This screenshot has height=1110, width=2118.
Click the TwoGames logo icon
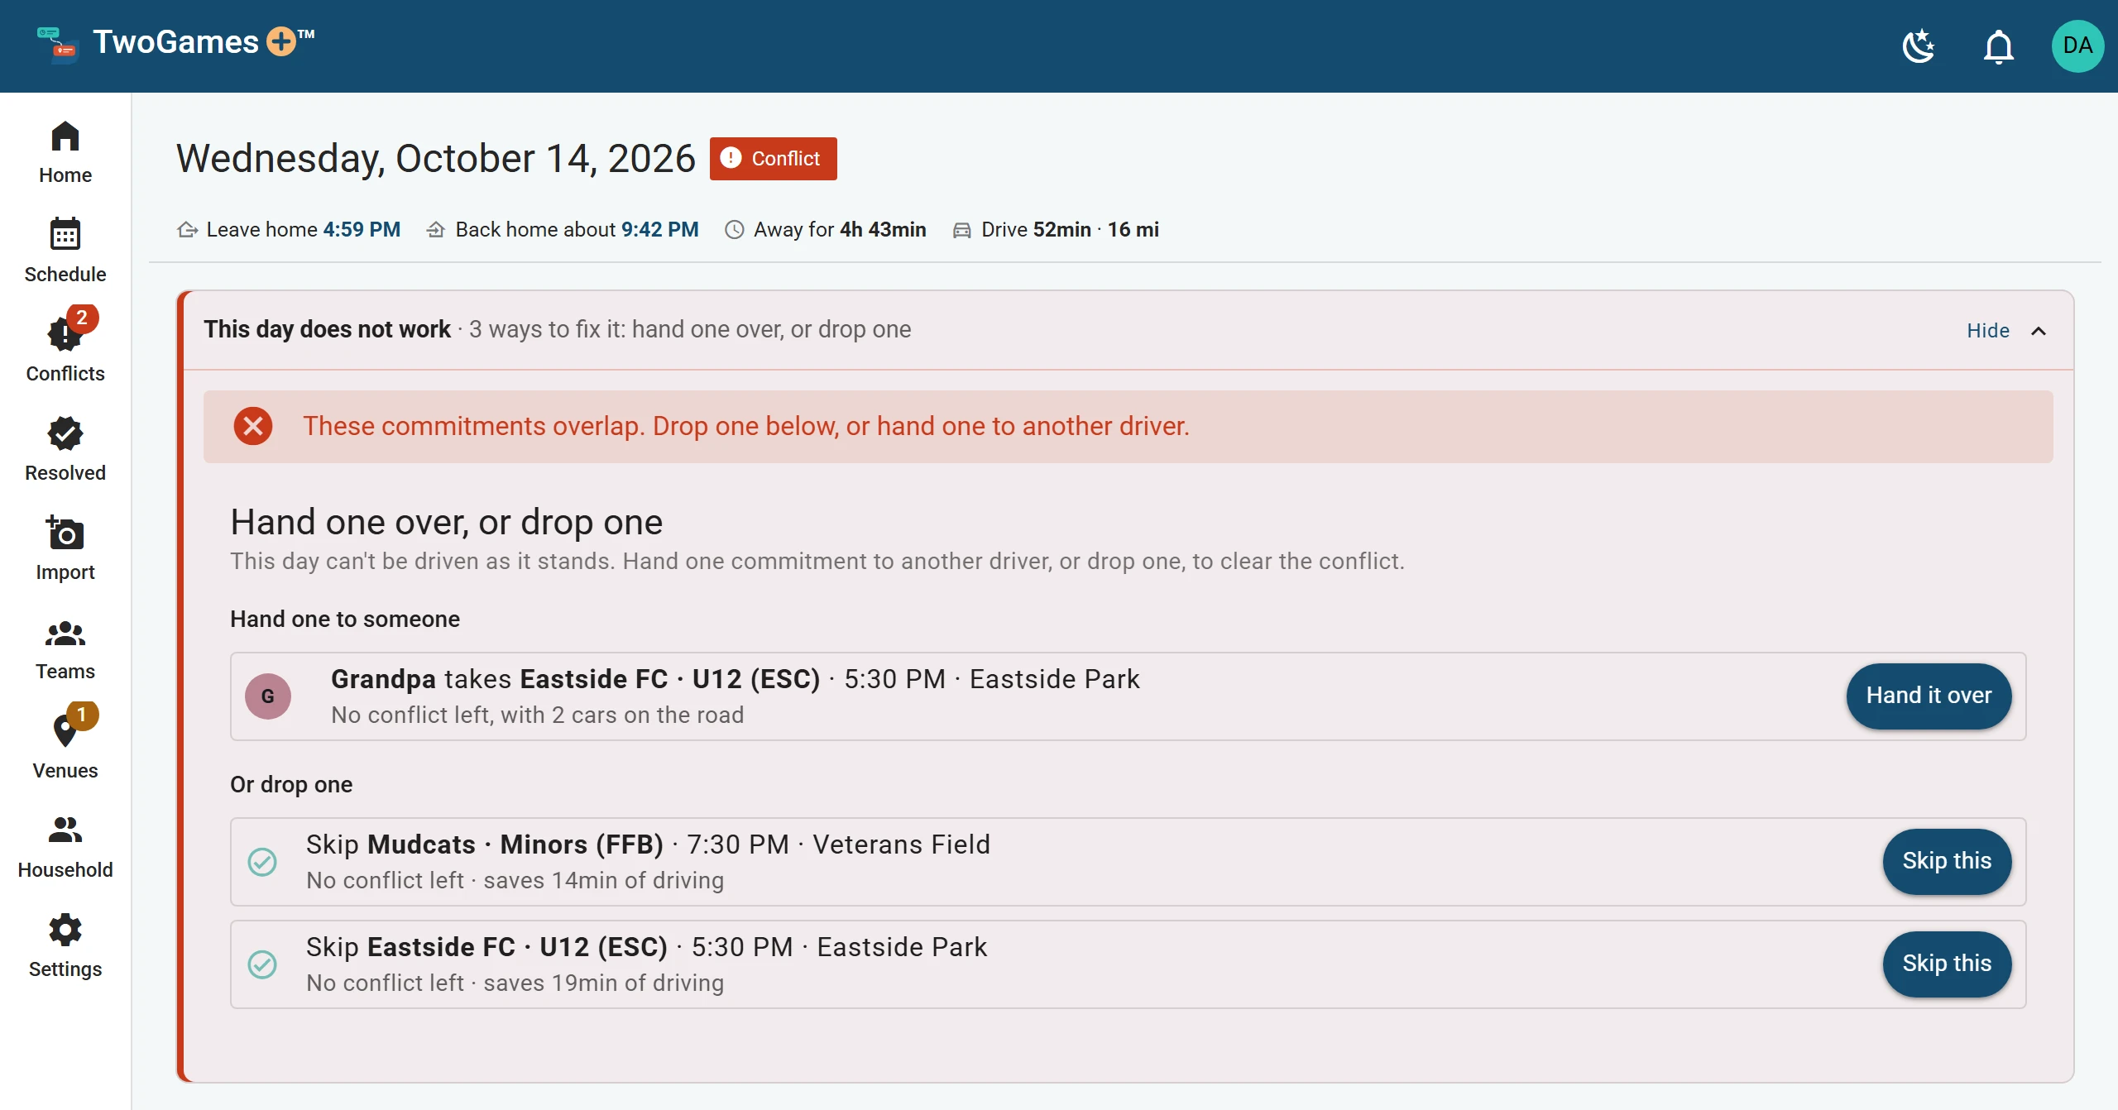click(x=58, y=45)
